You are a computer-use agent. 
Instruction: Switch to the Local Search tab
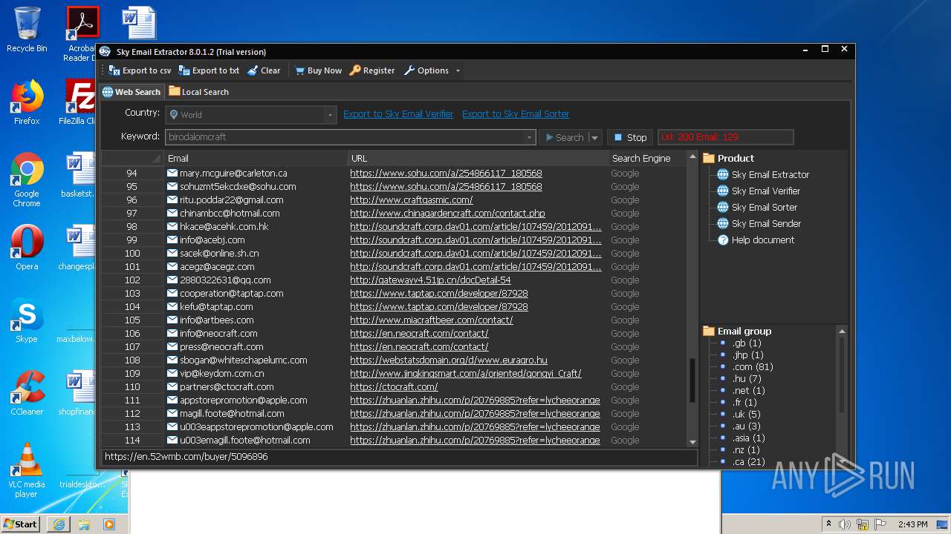pyautogui.click(x=198, y=92)
